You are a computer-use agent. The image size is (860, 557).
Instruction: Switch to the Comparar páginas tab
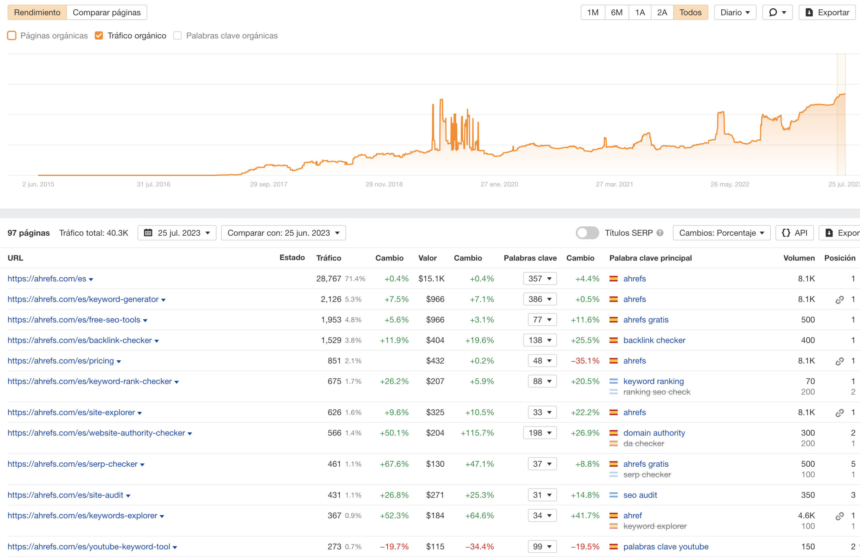(106, 12)
